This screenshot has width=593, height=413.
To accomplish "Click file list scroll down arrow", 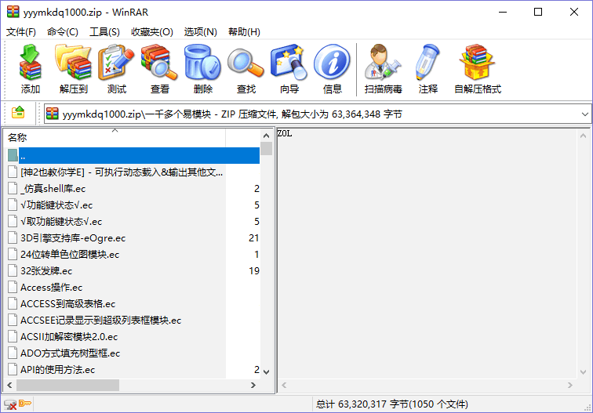I will [x=266, y=371].
